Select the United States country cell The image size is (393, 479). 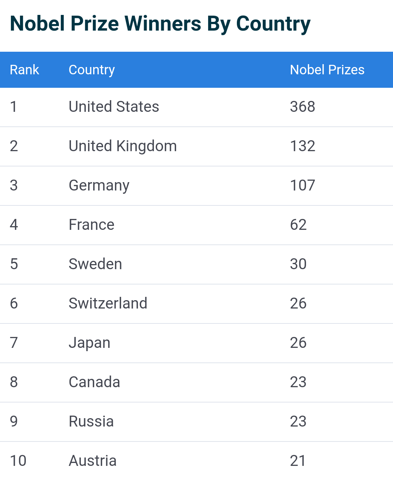pos(114,107)
